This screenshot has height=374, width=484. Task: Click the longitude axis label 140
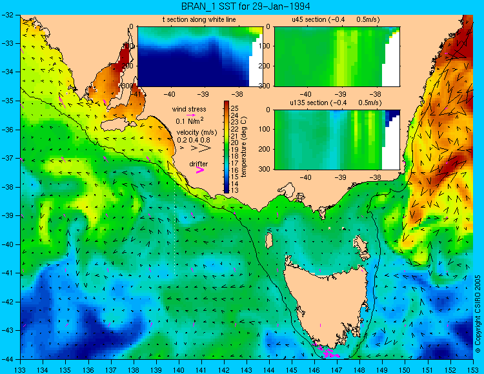pos(178,370)
